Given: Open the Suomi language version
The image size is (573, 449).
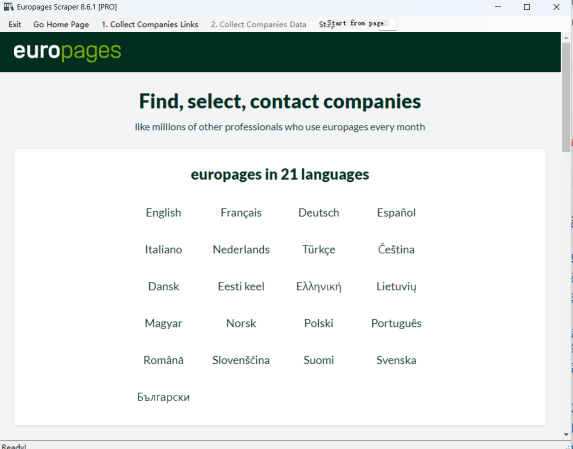Looking at the screenshot, I should 318,360.
